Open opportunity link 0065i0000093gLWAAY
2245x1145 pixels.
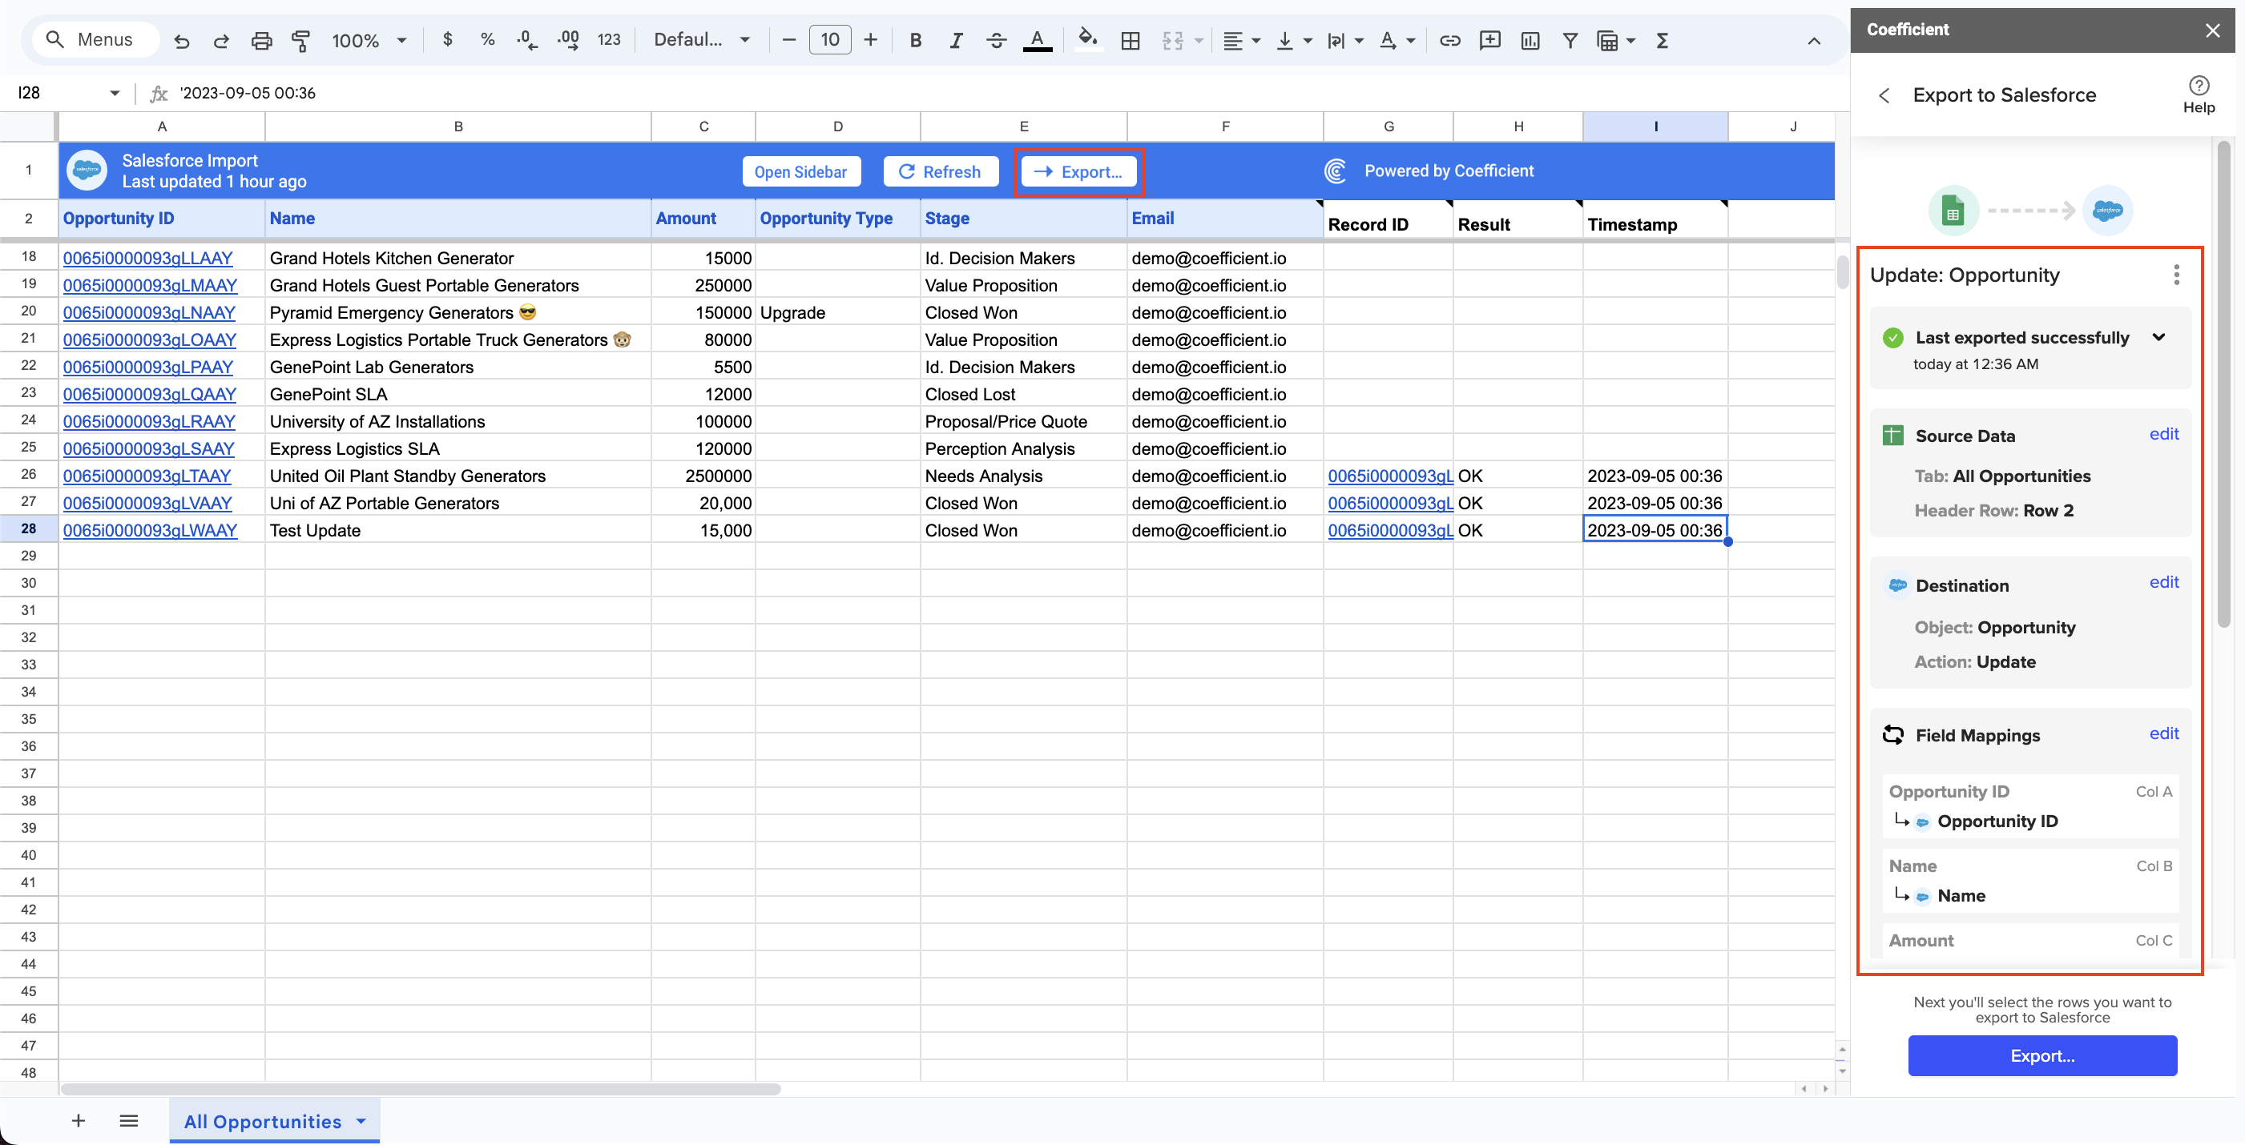pyautogui.click(x=150, y=530)
